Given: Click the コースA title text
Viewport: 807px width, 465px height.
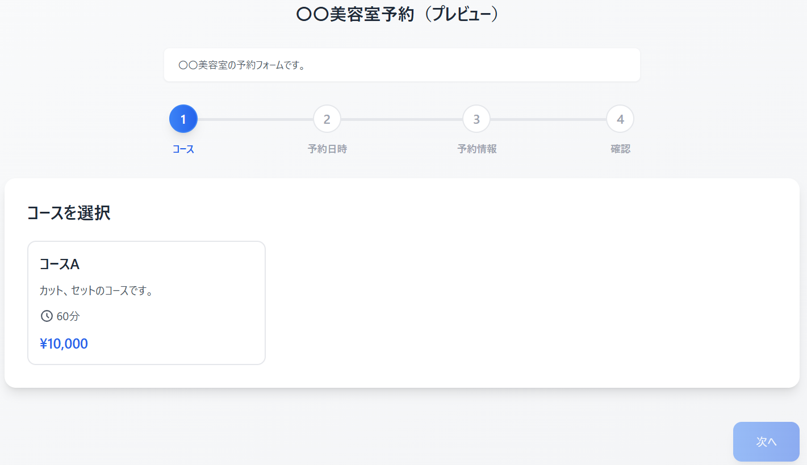Looking at the screenshot, I should pyautogui.click(x=59, y=264).
